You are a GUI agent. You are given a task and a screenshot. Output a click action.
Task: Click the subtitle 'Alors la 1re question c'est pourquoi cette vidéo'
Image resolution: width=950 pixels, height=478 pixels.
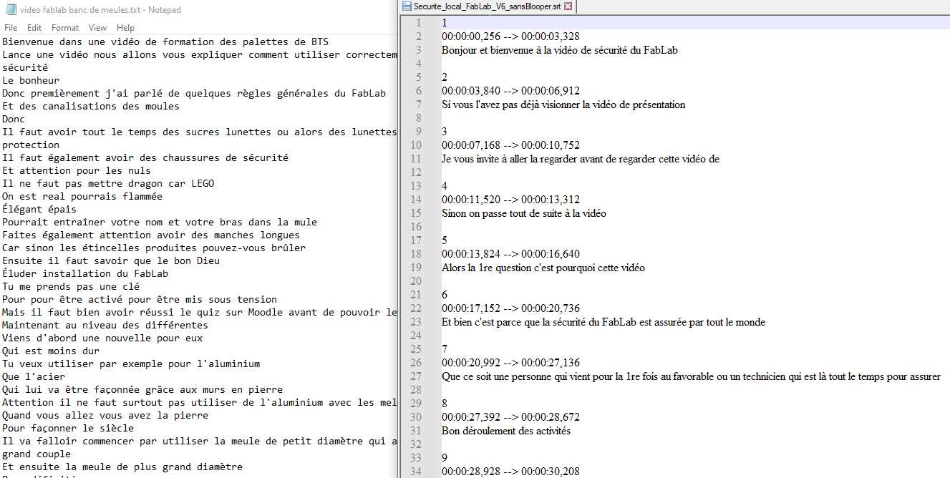tap(543, 268)
